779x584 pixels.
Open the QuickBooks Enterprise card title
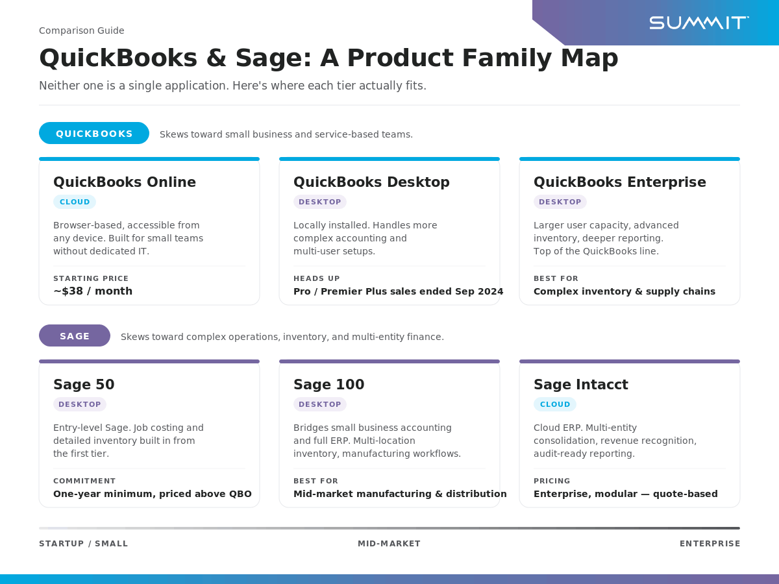620,182
